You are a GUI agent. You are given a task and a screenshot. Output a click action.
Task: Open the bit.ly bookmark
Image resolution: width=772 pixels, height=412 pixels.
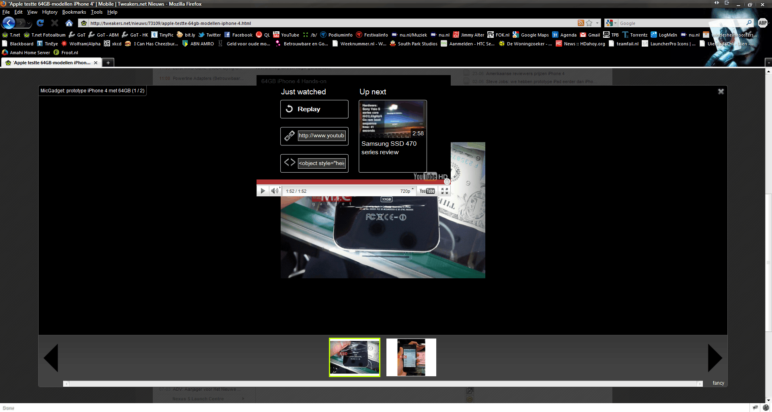tap(186, 35)
